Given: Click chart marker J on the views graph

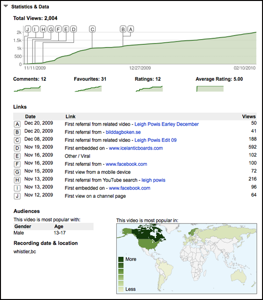Looking at the screenshot, I should pyautogui.click(x=28, y=29).
